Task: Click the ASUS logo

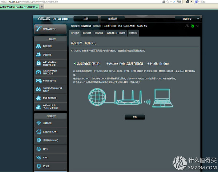Action: [x=44, y=19]
